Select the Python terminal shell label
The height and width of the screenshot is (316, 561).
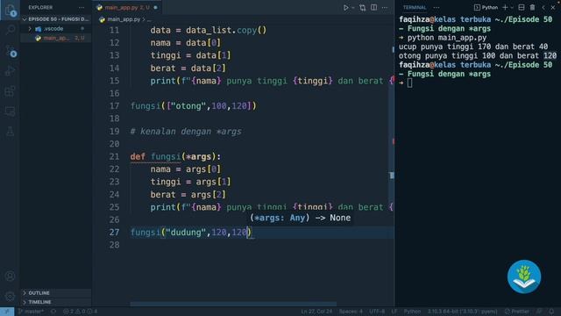point(486,8)
